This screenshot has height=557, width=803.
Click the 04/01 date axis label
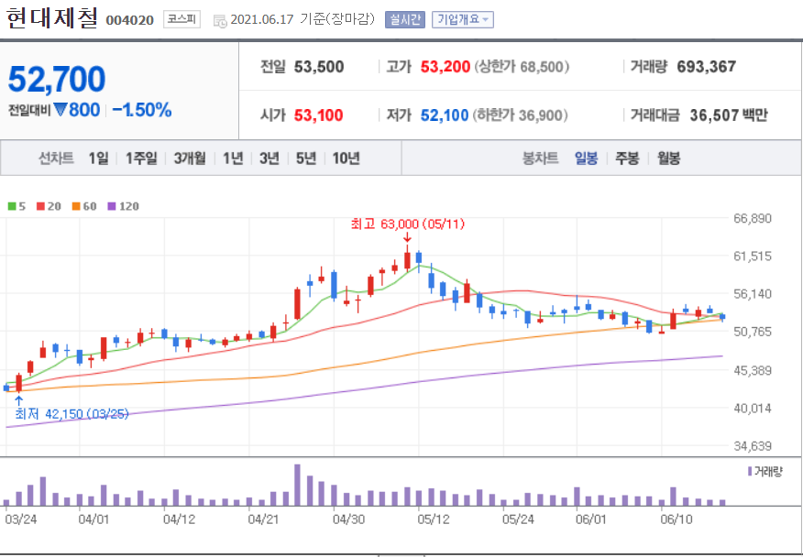coord(94,520)
